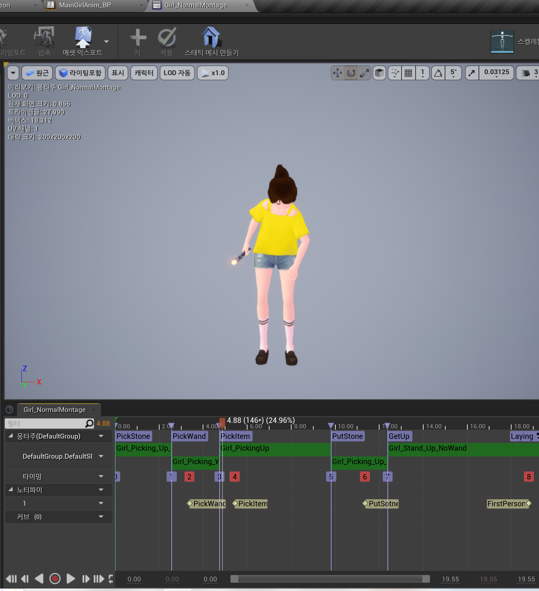Image resolution: width=539 pixels, height=591 pixels.
Task: Open the Skeleton mode icon
Action: coord(502,42)
